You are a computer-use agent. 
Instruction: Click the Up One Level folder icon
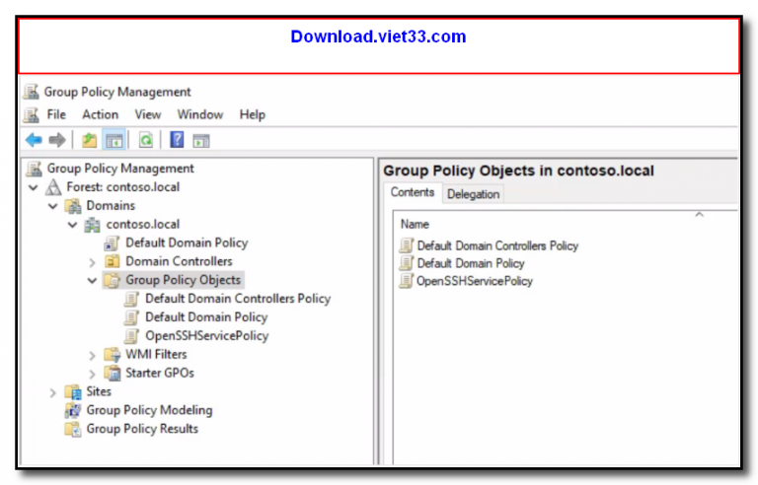point(90,140)
